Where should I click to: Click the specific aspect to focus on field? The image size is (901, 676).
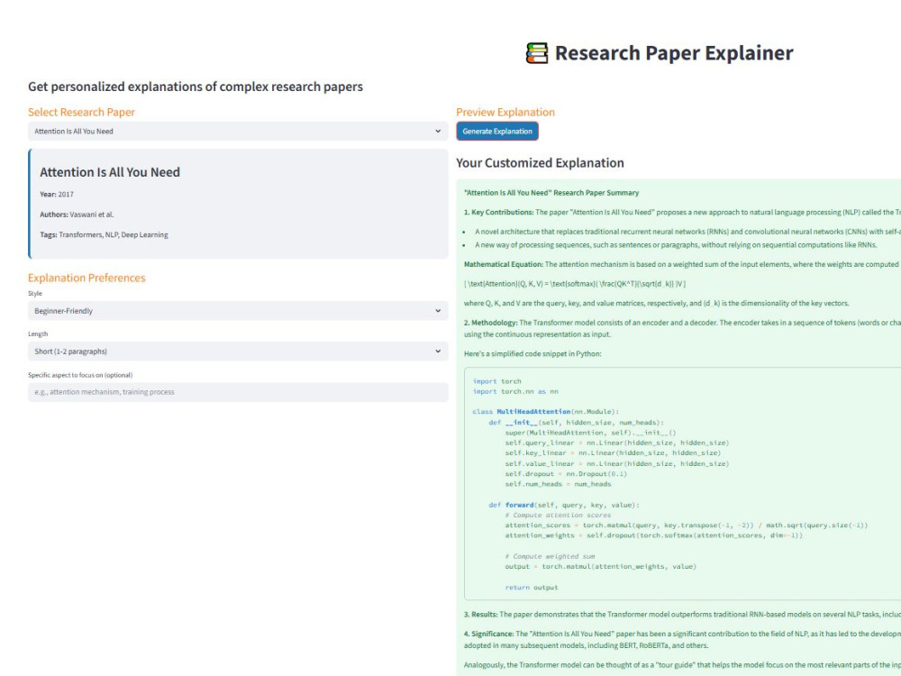[238, 392]
